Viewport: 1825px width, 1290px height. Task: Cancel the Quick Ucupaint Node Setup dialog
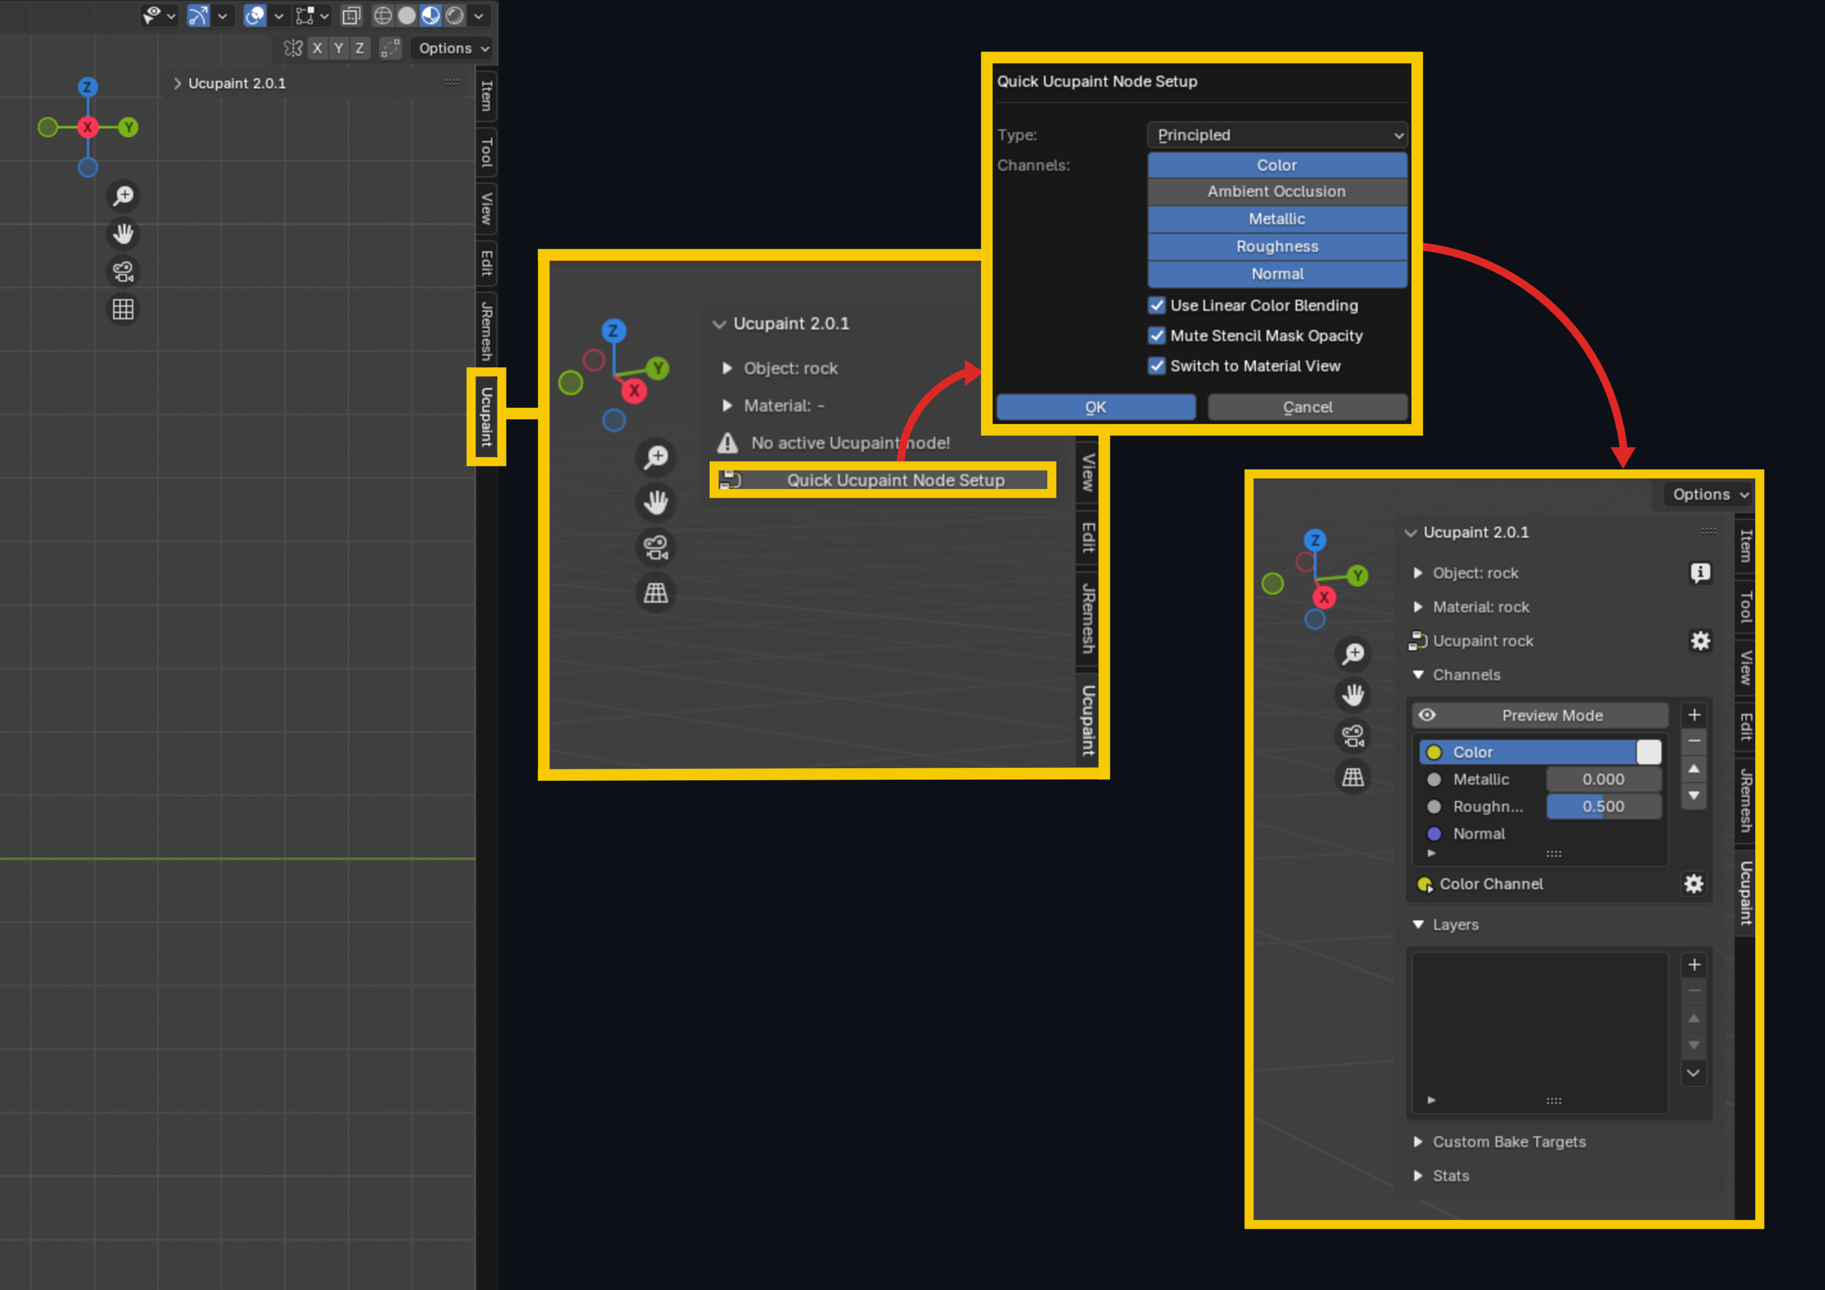point(1307,407)
